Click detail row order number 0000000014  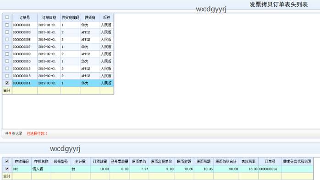[270, 169]
